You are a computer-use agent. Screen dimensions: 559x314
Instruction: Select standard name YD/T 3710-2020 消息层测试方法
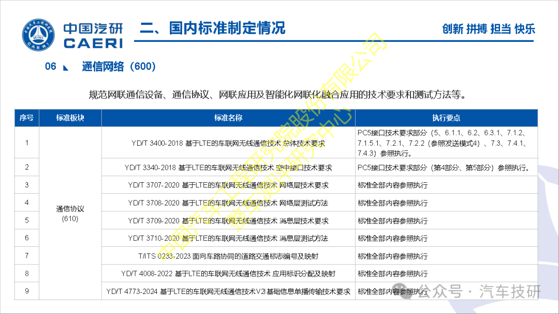click(x=228, y=238)
